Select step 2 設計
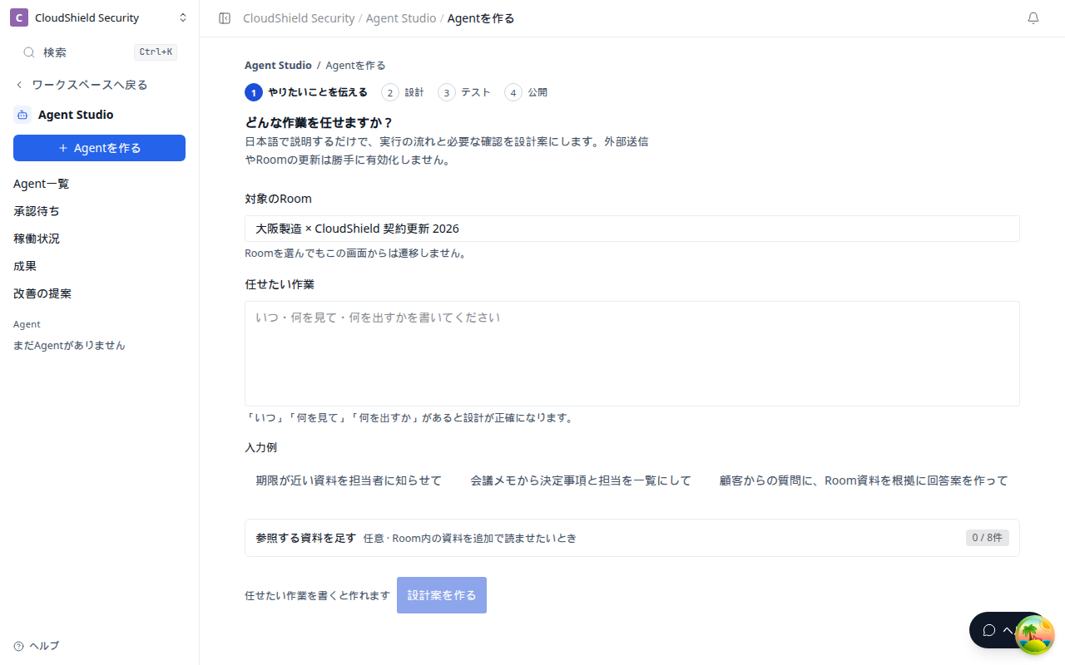Viewport: 1065px width, 665px height. [x=403, y=92]
